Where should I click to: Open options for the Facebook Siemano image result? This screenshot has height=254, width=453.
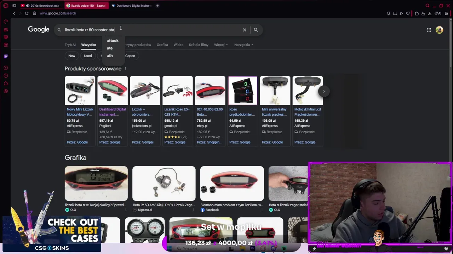261,210
